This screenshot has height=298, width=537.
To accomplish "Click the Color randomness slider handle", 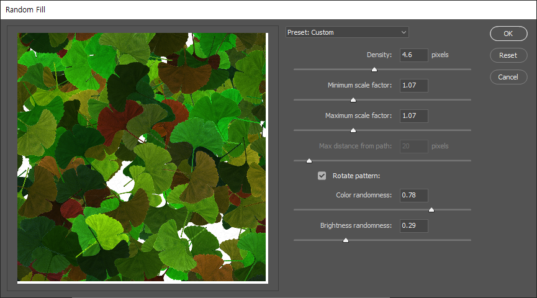I will coord(431,210).
